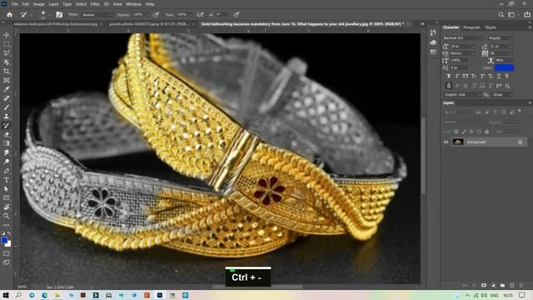533x300 pixels.
Task: Toggle Underline in Character panel
Action: coord(499,76)
